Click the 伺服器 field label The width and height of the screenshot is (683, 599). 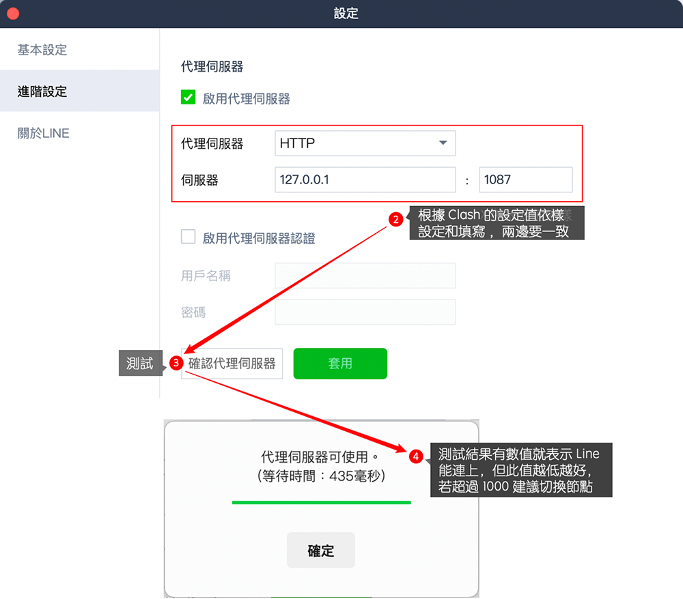(199, 180)
